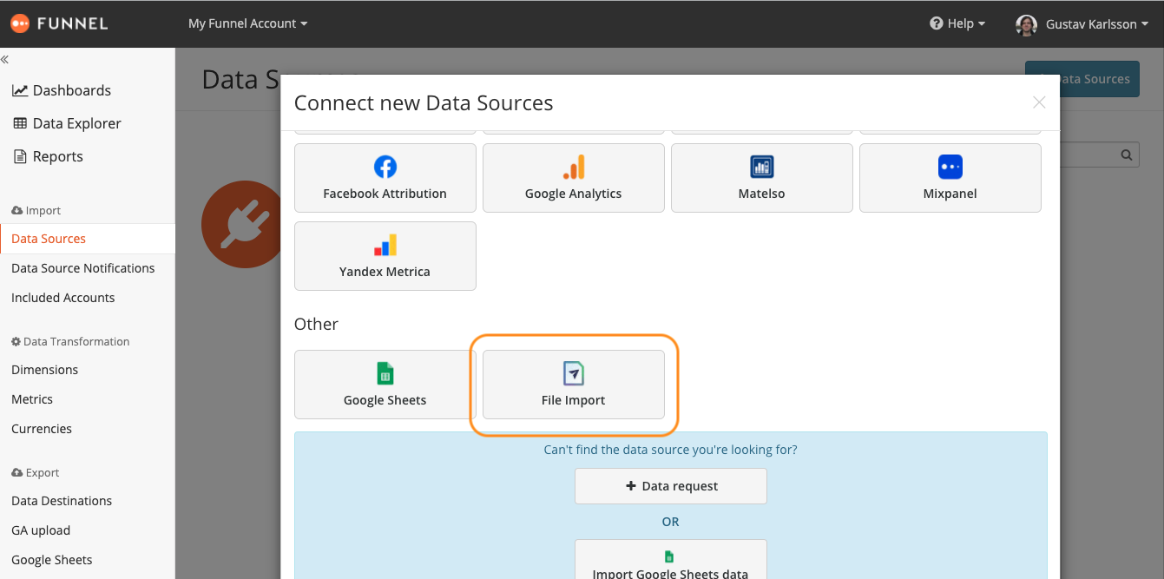Choose the Facebook Attribution data source
The image size is (1164, 579).
[385, 178]
